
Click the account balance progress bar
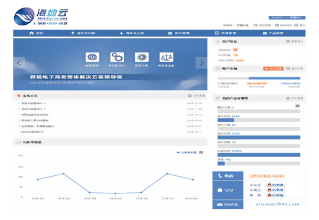click(259, 78)
